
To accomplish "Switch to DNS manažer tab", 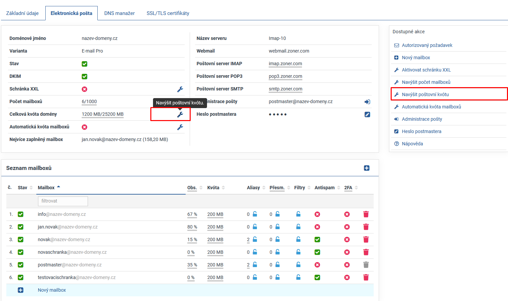I will [119, 13].
